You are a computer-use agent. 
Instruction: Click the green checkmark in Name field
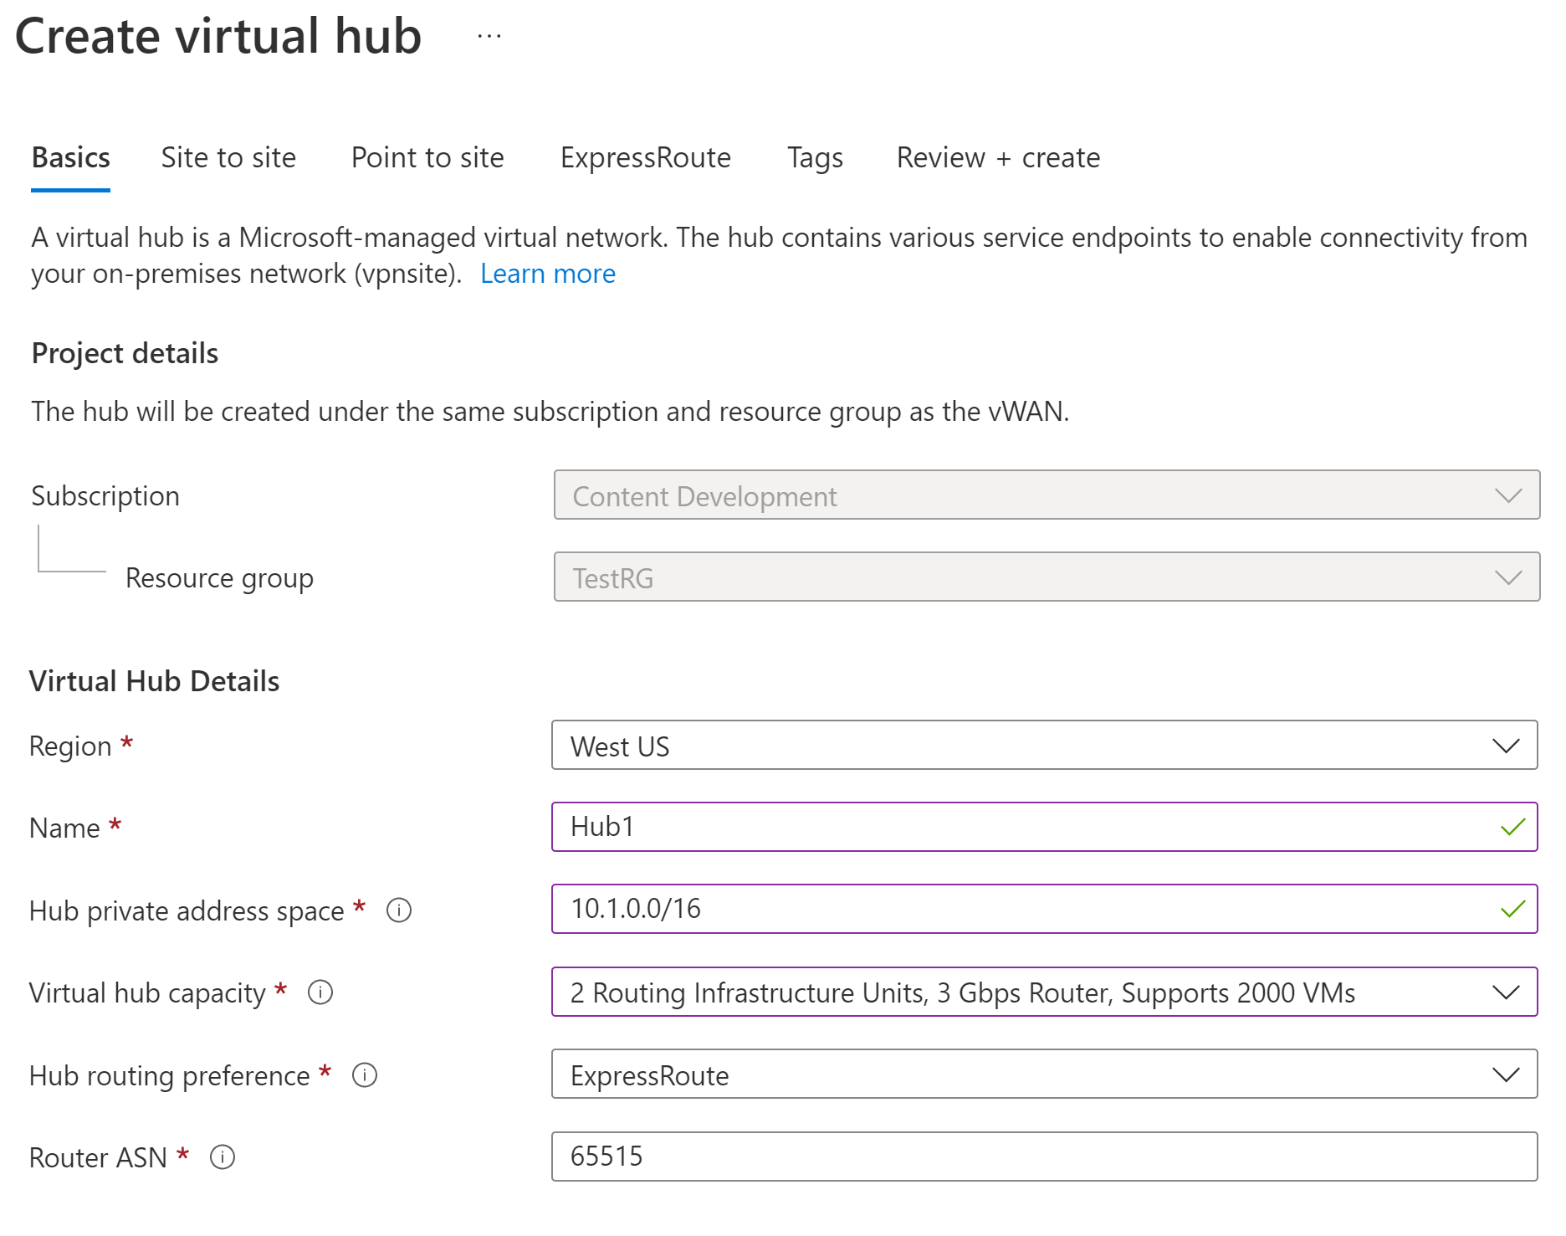pos(1512,827)
